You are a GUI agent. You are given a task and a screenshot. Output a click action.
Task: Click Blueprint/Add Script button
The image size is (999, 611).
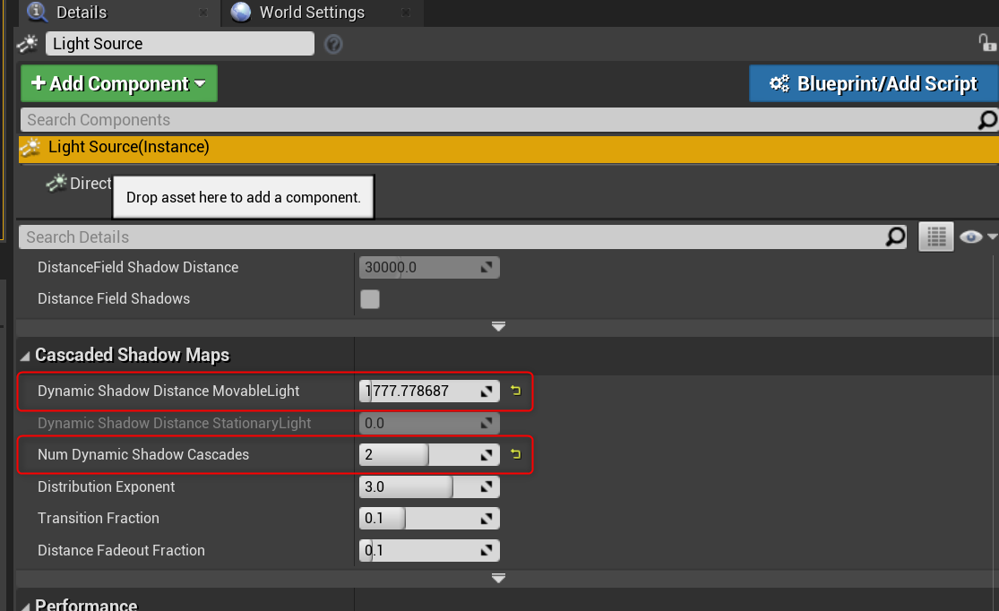(x=874, y=83)
